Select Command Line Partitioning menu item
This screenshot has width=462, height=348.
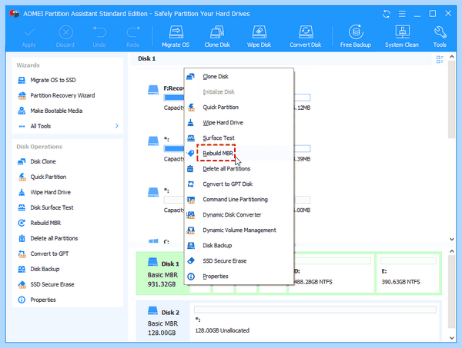coord(239,199)
